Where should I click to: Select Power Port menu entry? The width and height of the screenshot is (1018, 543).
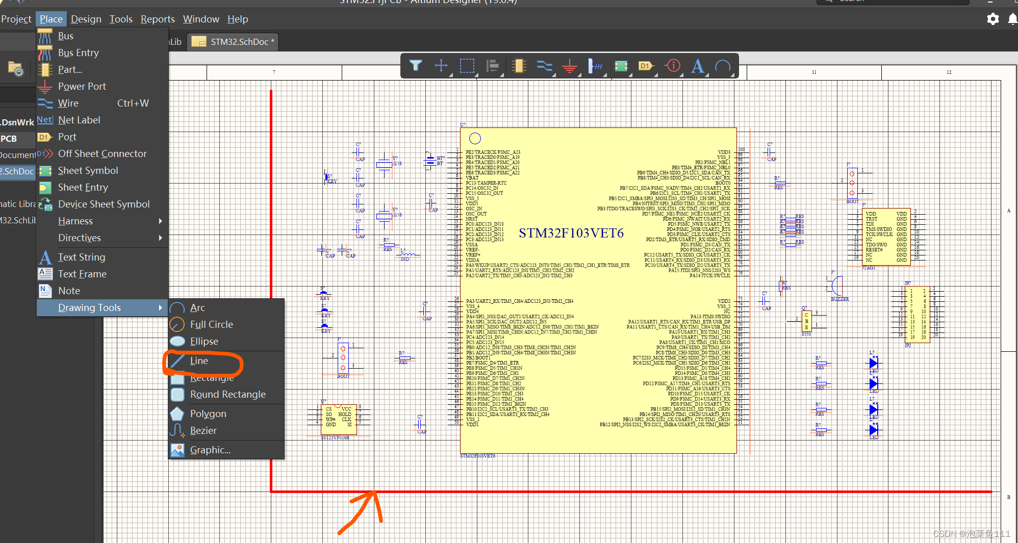103,86
